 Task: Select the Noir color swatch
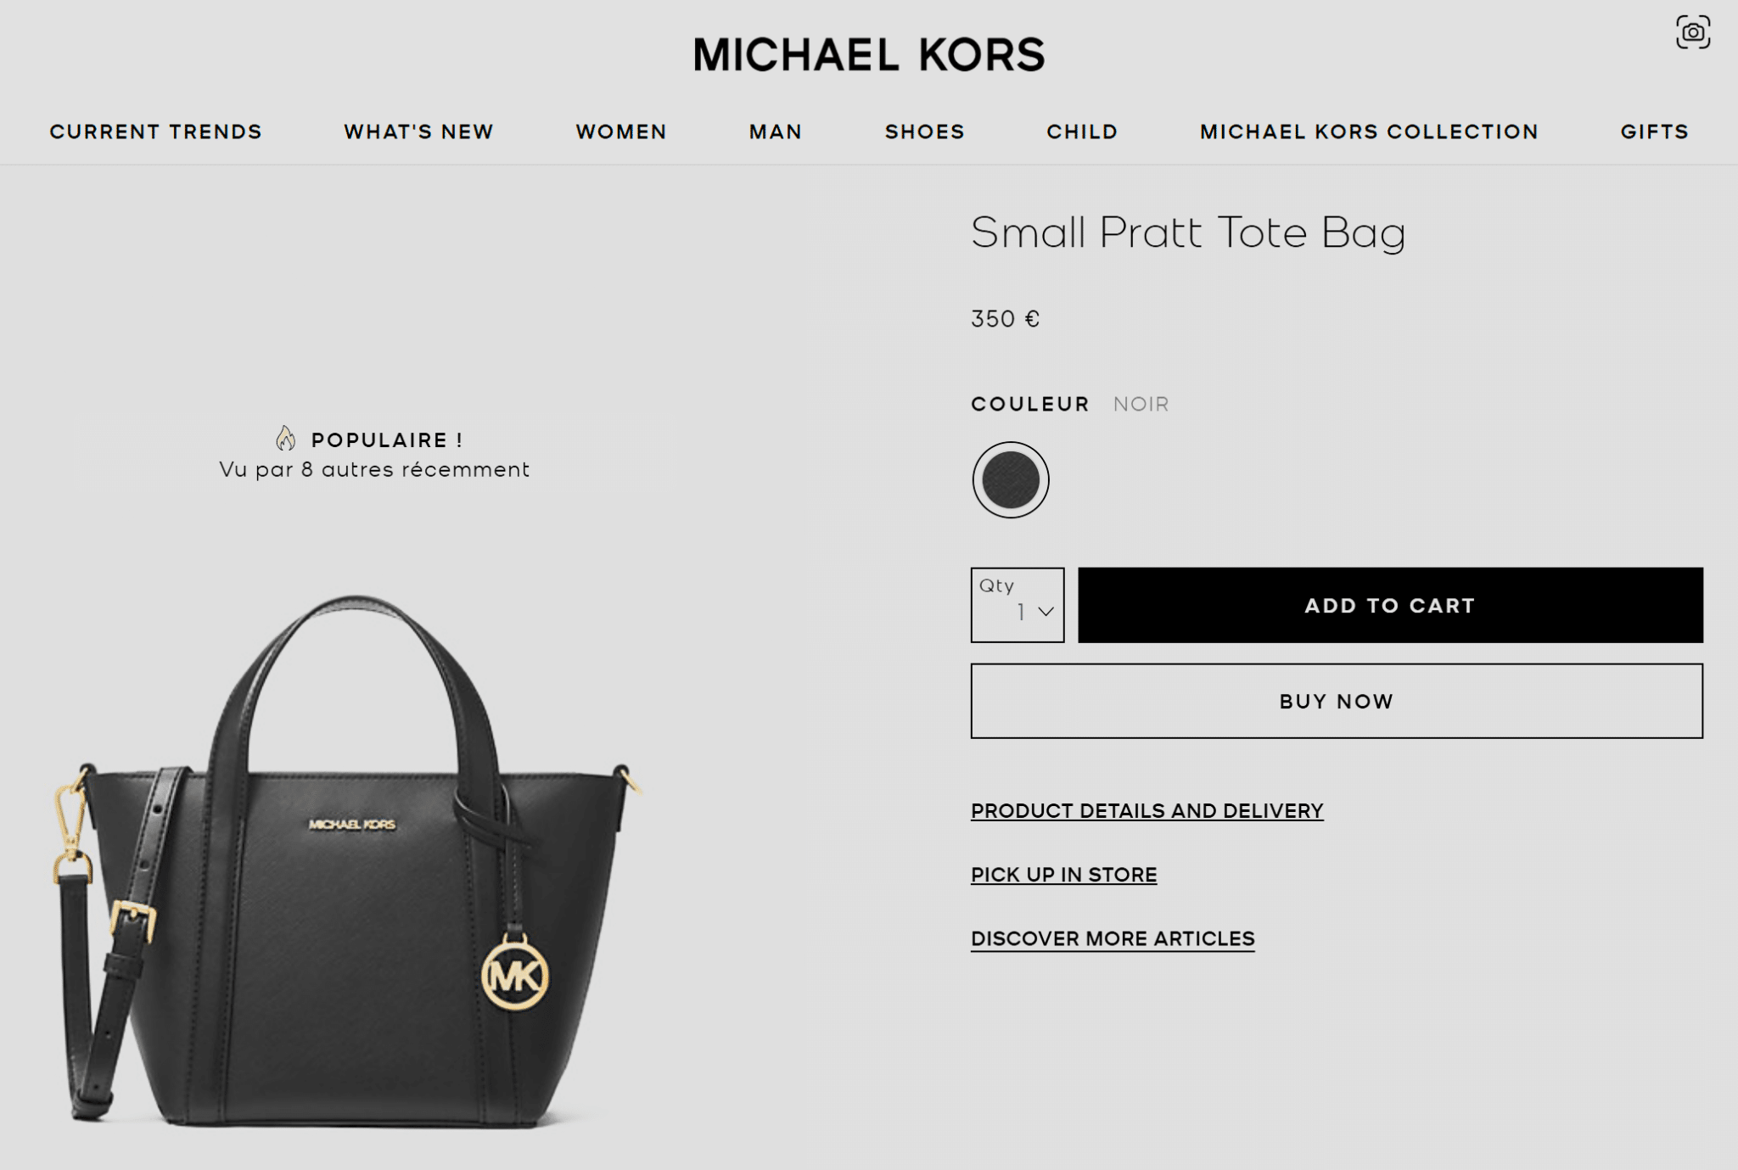[x=1010, y=479]
